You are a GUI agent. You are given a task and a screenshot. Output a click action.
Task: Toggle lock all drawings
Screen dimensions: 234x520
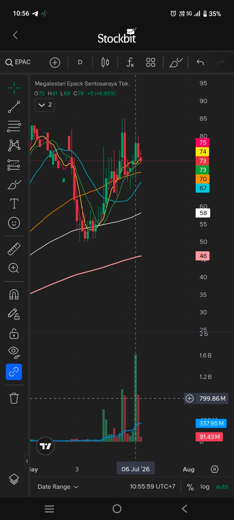click(x=14, y=333)
